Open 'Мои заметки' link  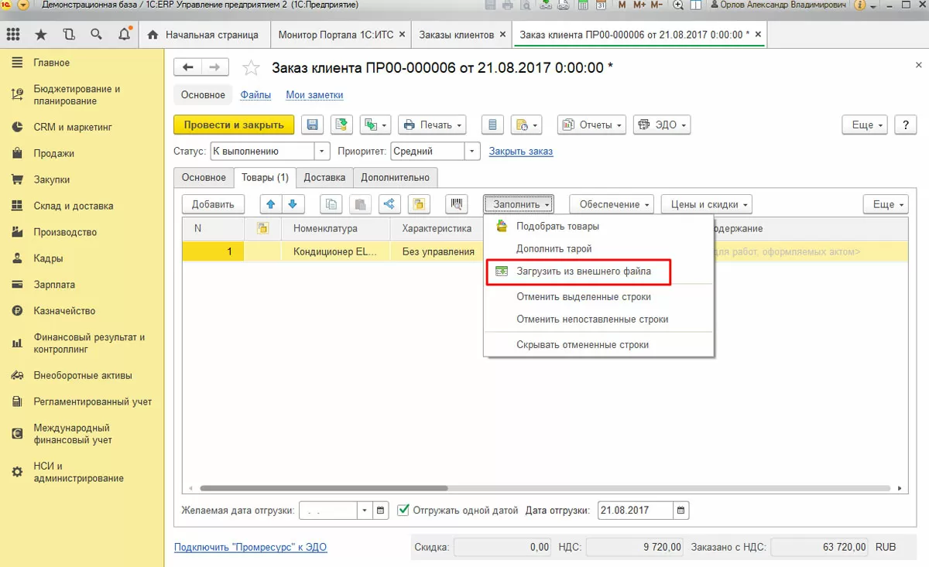tap(314, 95)
